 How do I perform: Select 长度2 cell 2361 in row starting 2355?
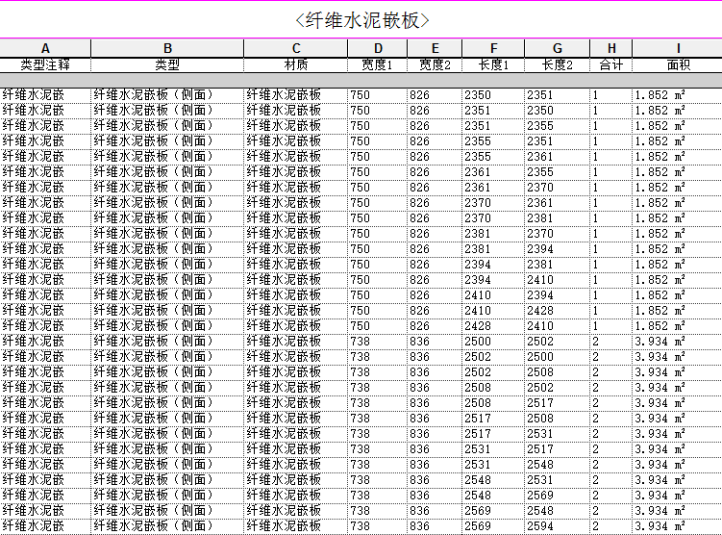(x=558, y=157)
